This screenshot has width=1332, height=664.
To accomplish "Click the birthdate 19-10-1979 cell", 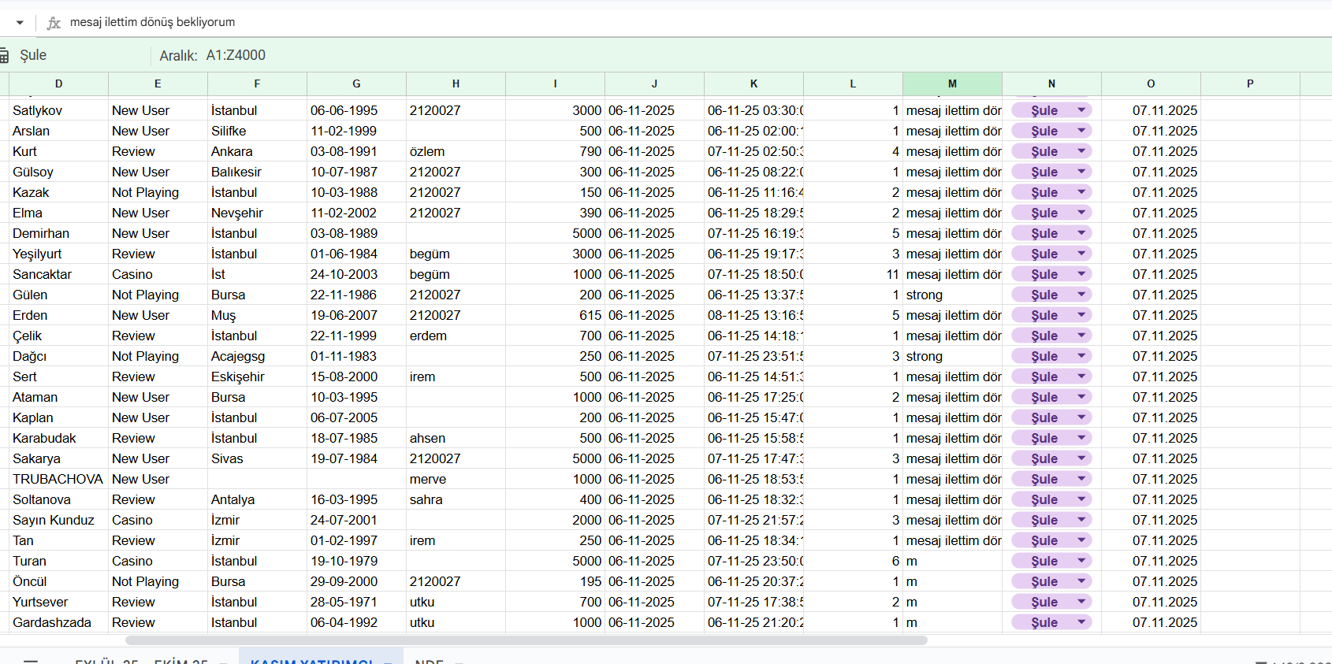I will pyautogui.click(x=356, y=561).
